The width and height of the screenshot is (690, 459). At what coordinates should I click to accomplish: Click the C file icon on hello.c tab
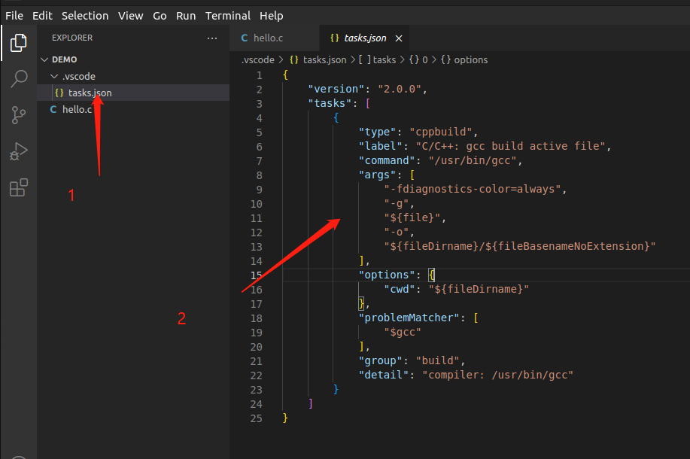pyautogui.click(x=245, y=38)
